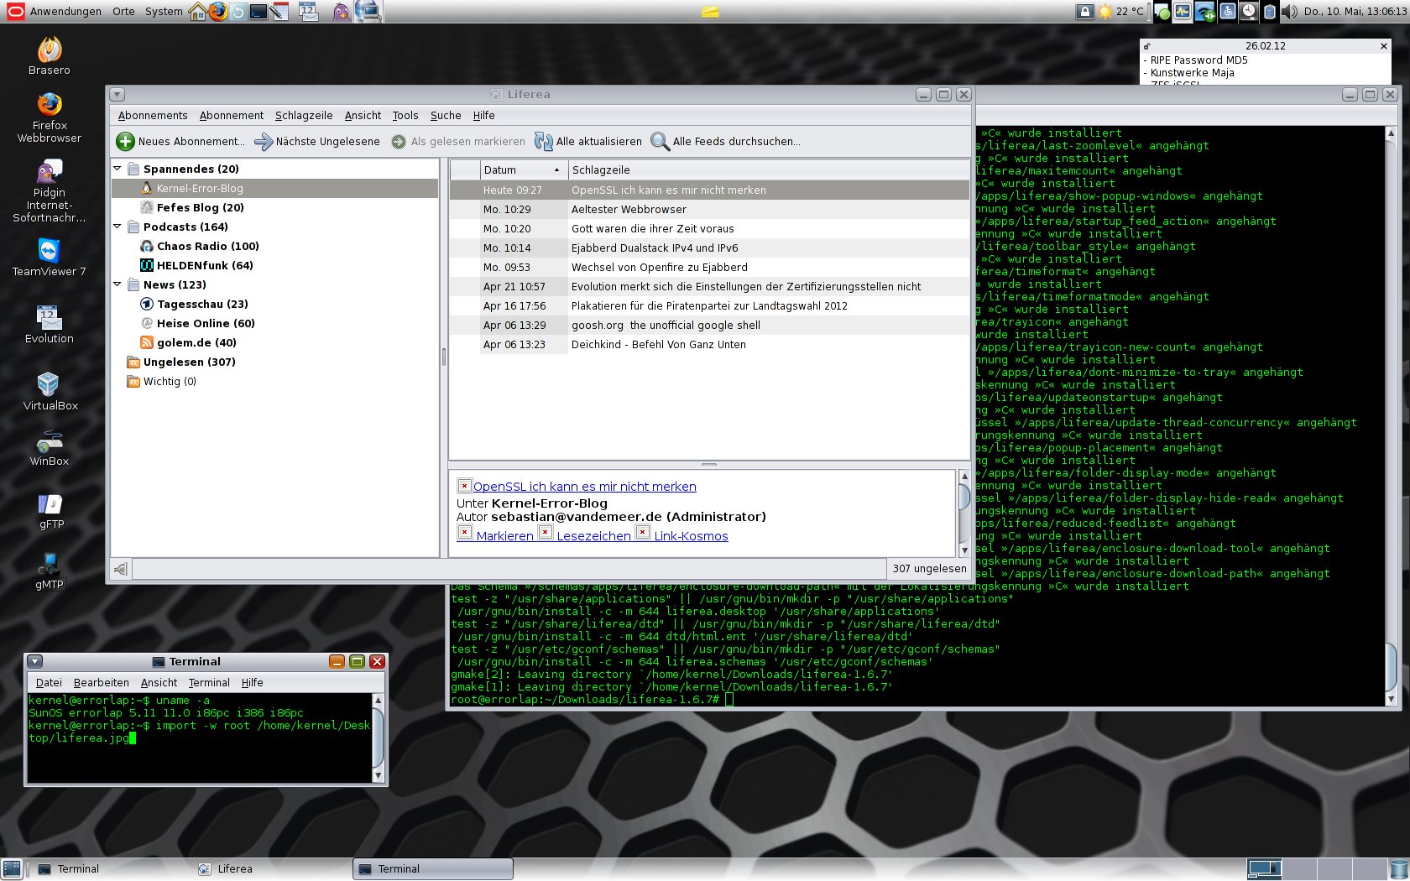Launch terminal from the top panel icon
The image size is (1410, 881).
(x=258, y=12)
